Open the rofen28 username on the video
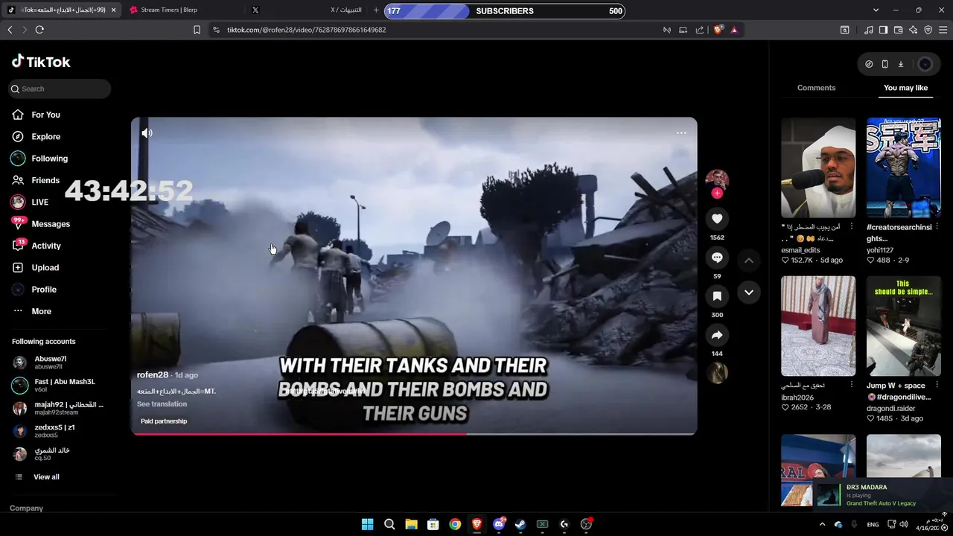This screenshot has width=953, height=536. tap(153, 375)
